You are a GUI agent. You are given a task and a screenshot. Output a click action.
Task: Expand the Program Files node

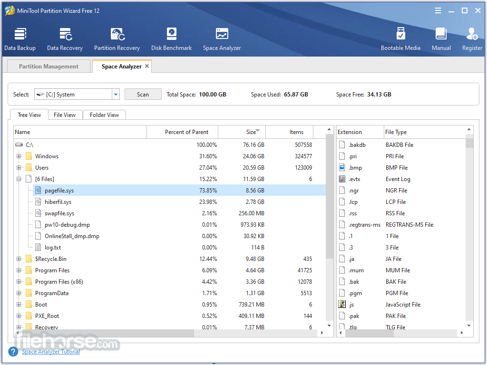19,270
